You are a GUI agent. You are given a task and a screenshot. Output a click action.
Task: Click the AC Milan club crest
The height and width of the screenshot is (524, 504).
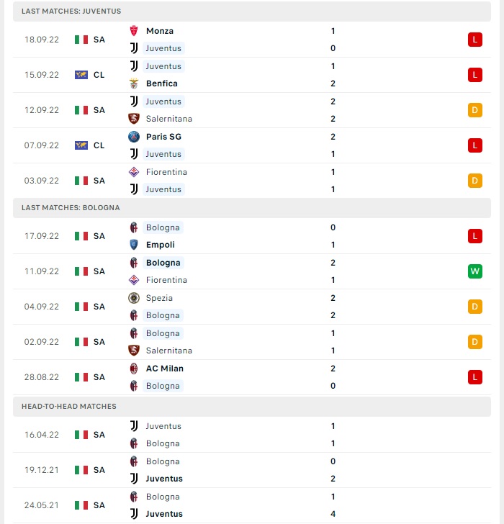point(134,369)
